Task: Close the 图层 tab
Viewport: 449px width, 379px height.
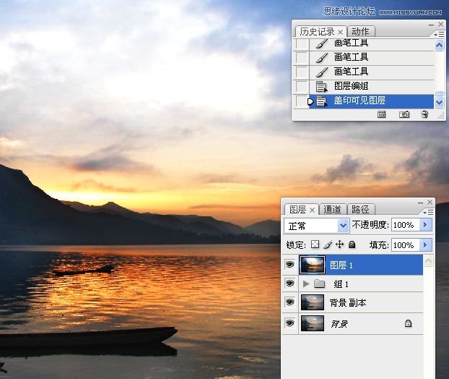Action: [312, 210]
